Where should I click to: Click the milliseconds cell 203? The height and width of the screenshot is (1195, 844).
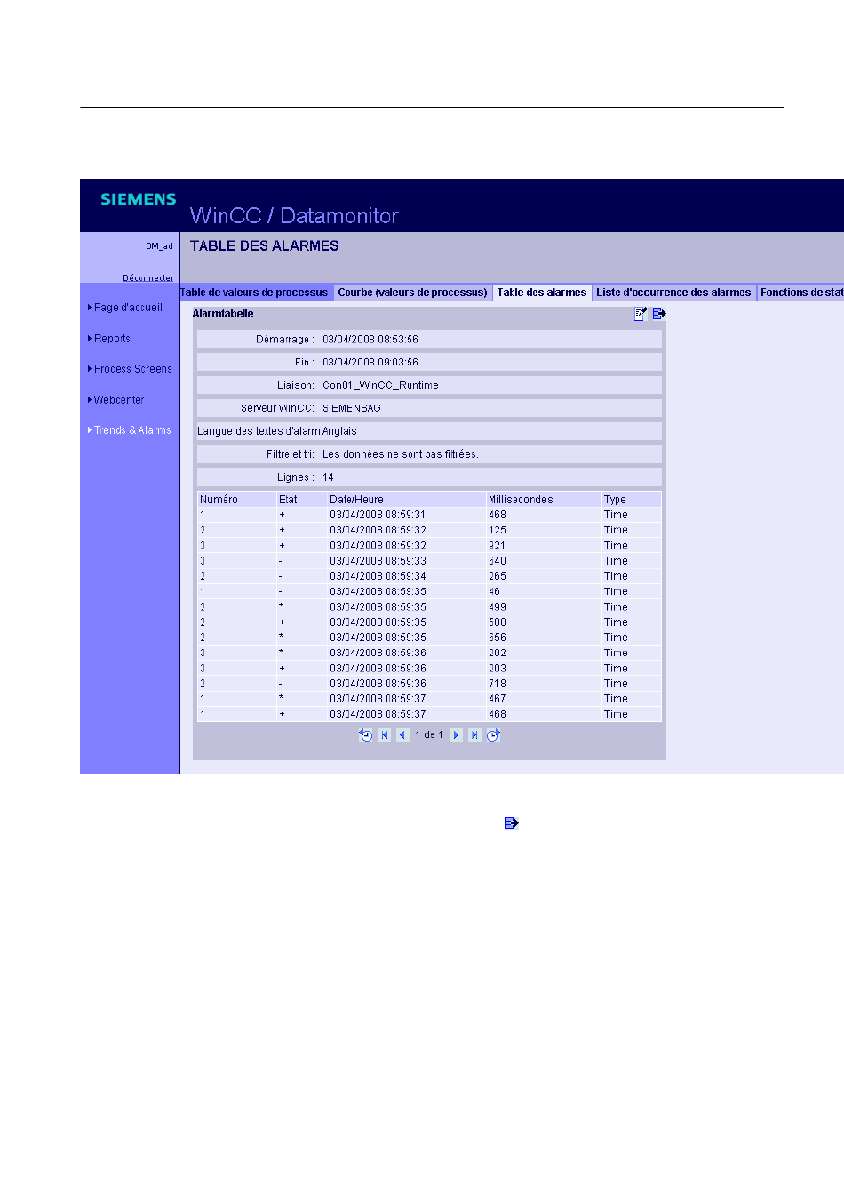(498, 669)
